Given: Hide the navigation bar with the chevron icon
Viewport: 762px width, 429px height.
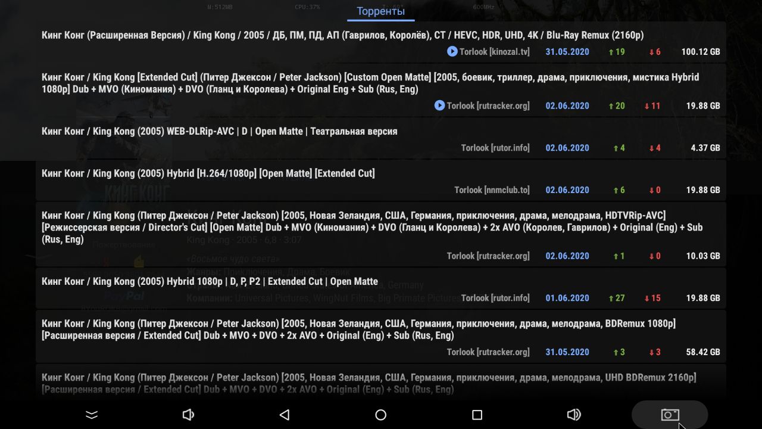Looking at the screenshot, I should click(x=92, y=415).
